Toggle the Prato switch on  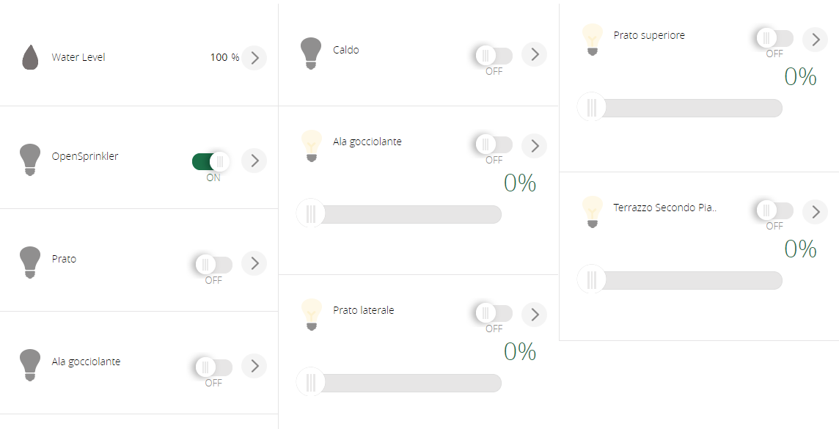[213, 264]
